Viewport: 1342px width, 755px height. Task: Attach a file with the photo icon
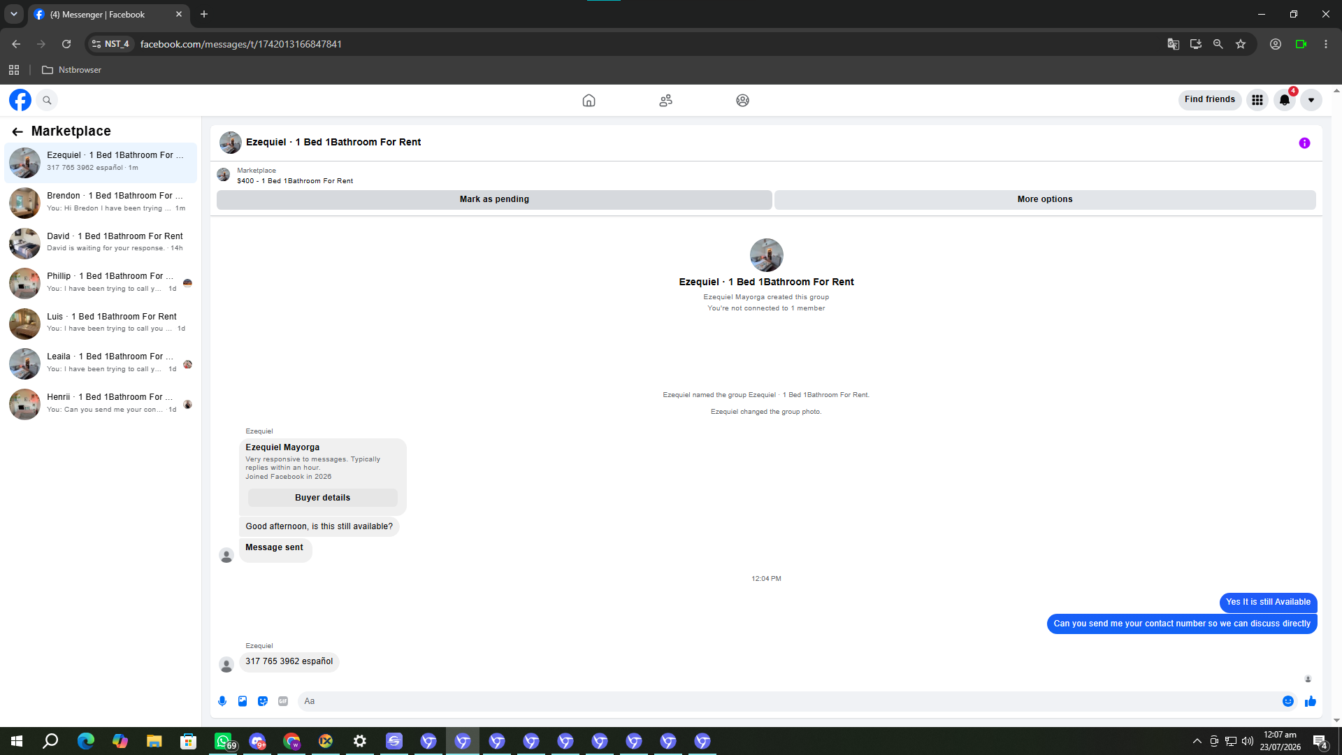tap(243, 701)
